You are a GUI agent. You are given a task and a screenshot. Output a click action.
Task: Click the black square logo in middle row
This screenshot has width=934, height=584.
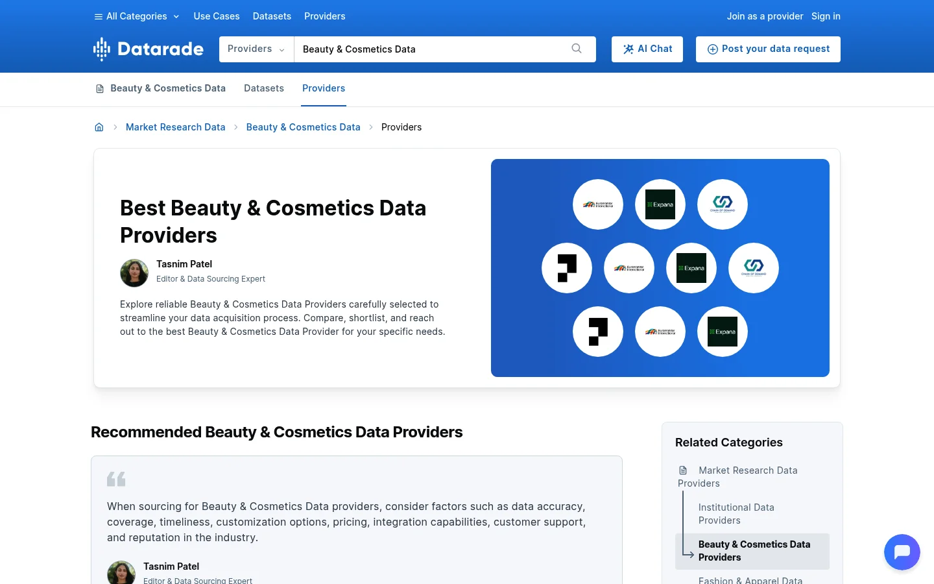pyautogui.click(x=567, y=268)
